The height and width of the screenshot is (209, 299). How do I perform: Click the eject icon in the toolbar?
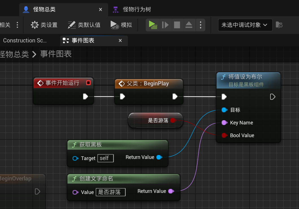[x=189, y=25]
